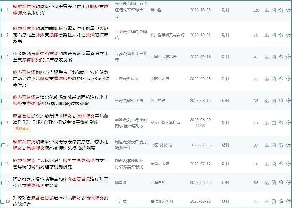Expand author list after 杨嘉明 in row 6

(x=142, y=126)
